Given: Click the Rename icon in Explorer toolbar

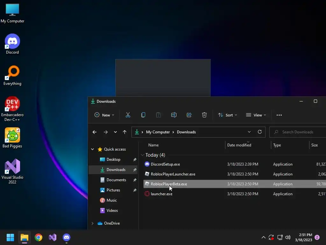Looking at the screenshot, I should tap(174, 115).
